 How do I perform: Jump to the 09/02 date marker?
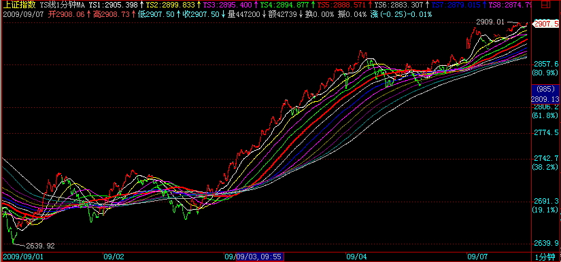coord(114,257)
